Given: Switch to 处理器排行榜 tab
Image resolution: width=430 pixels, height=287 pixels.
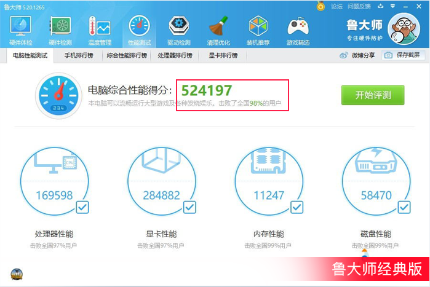Looking at the screenshot, I should (x=175, y=55).
